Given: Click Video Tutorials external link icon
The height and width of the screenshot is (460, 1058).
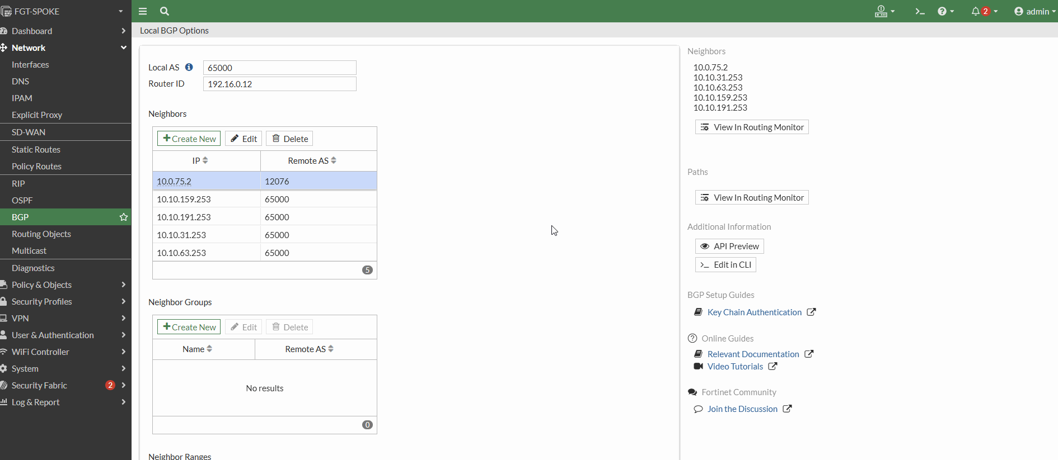Looking at the screenshot, I should click(773, 366).
